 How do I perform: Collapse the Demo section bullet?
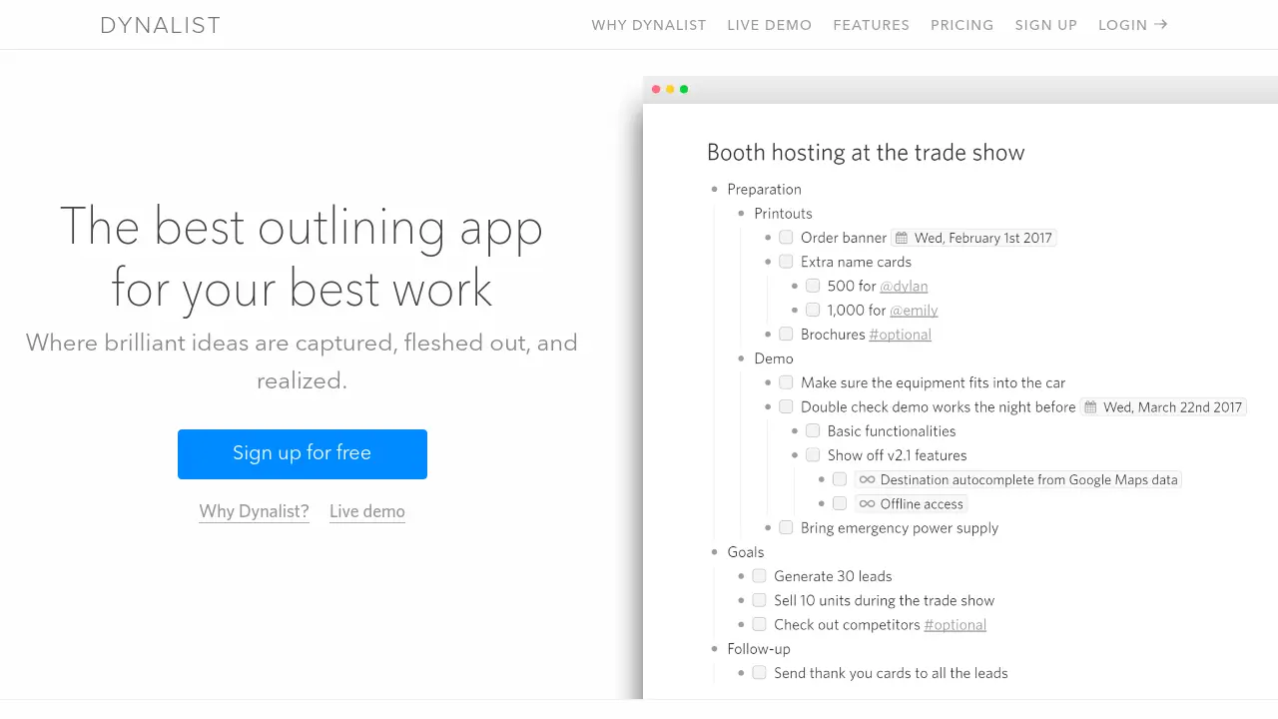click(741, 359)
